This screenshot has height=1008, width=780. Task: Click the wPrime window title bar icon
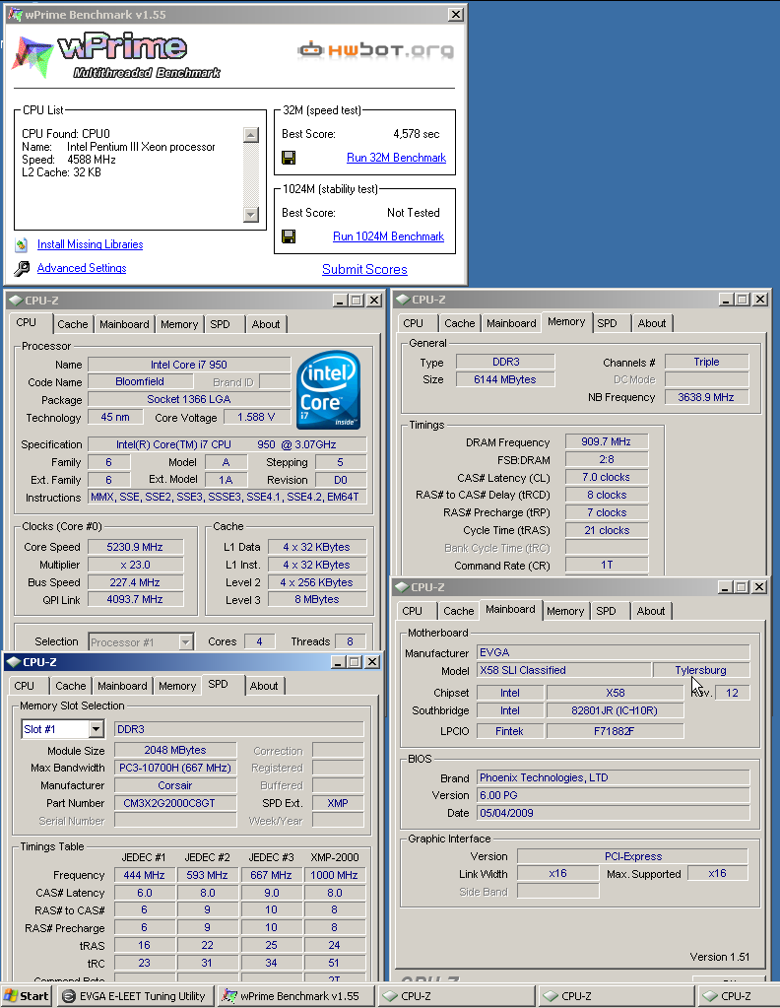(x=15, y=14)
